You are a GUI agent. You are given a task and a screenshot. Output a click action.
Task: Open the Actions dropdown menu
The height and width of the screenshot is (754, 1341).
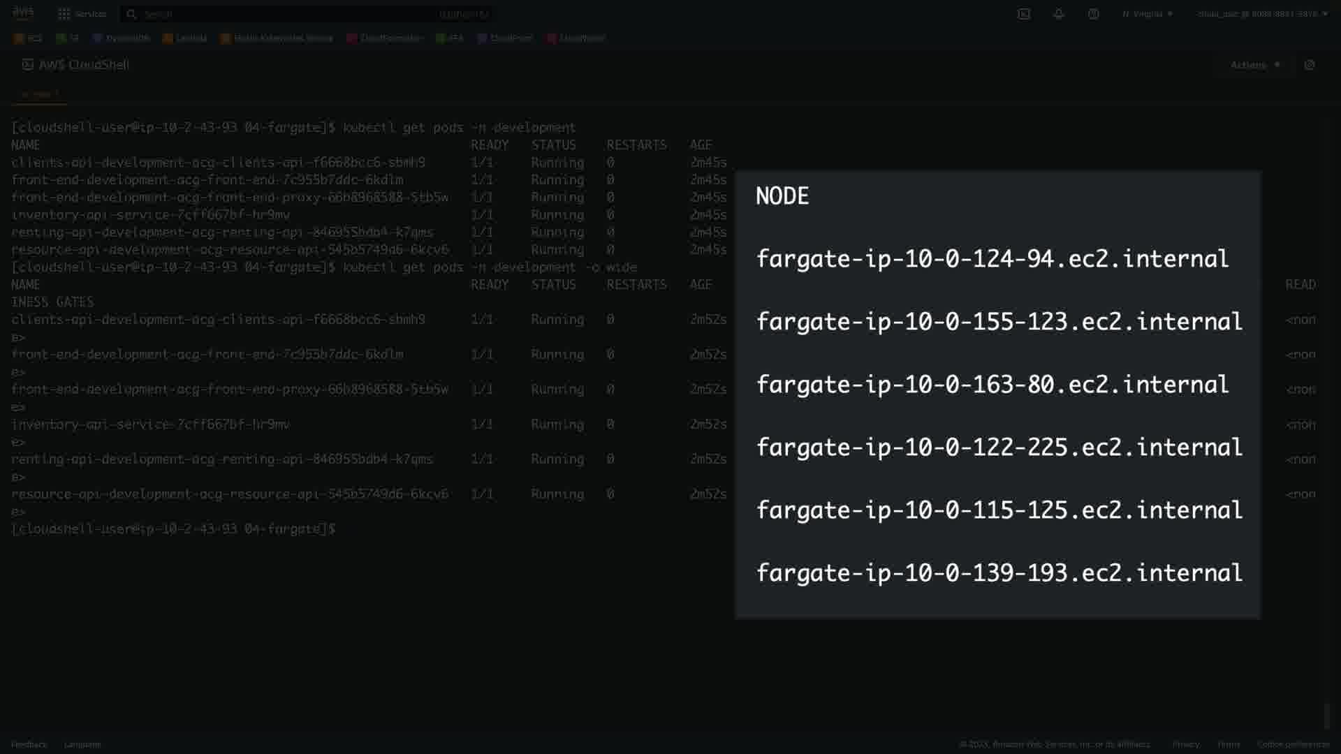[x=1254, y=65]
